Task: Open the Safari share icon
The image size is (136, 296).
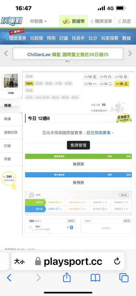Action: click(67, 277)
